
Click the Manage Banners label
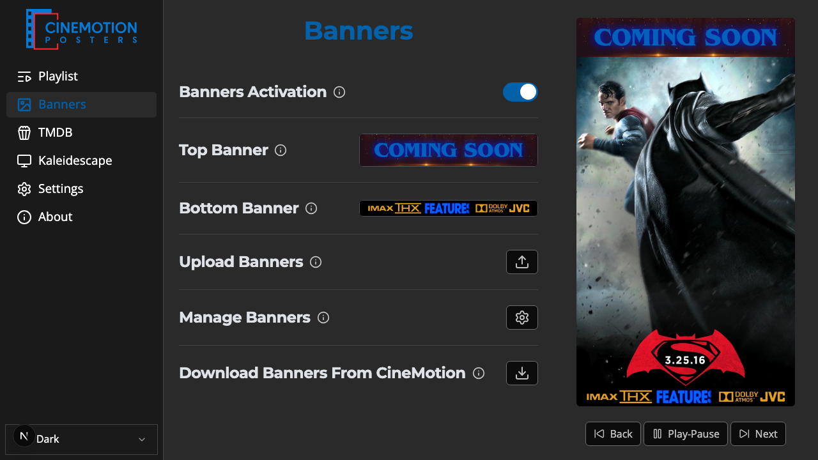(x=245, y=318)
